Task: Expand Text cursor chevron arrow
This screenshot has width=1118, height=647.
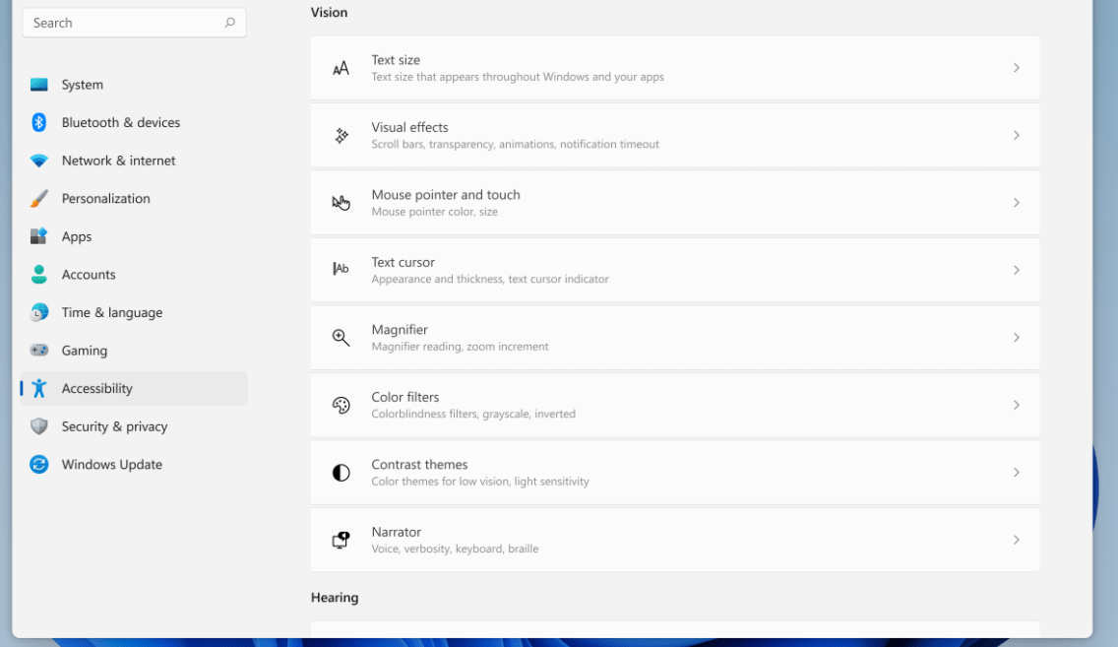Action: pos(1017,270)
